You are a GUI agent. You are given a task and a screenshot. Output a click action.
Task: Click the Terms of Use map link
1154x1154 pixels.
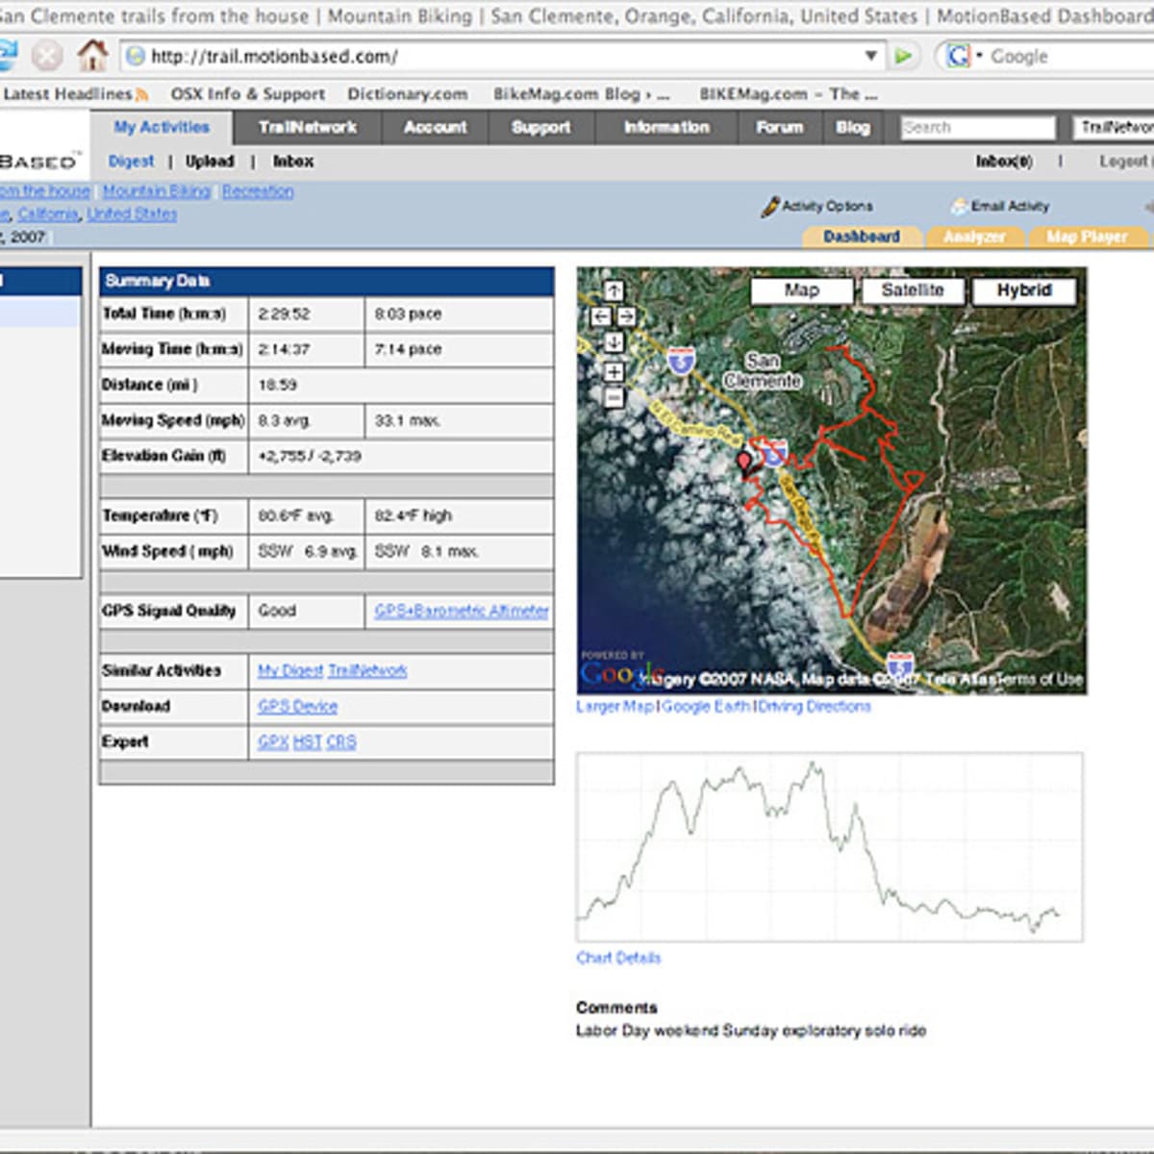point(1041,679)
